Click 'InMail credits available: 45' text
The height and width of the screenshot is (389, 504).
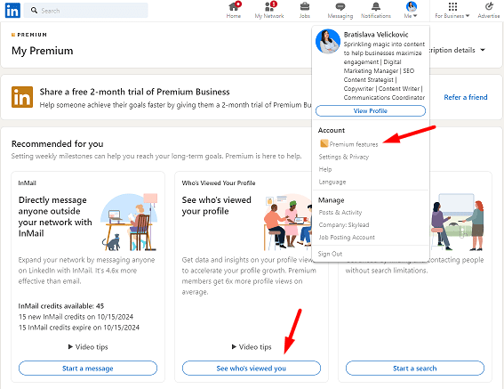tap(61, 306)
